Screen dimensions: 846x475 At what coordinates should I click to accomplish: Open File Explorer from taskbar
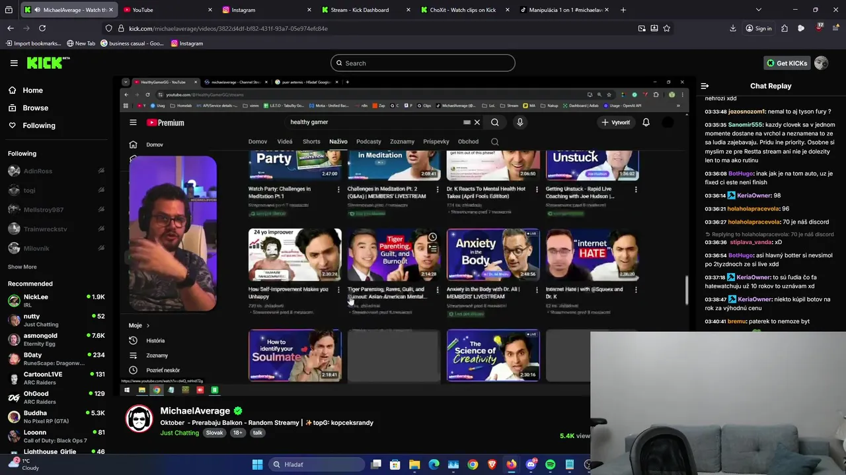[414, 464]
